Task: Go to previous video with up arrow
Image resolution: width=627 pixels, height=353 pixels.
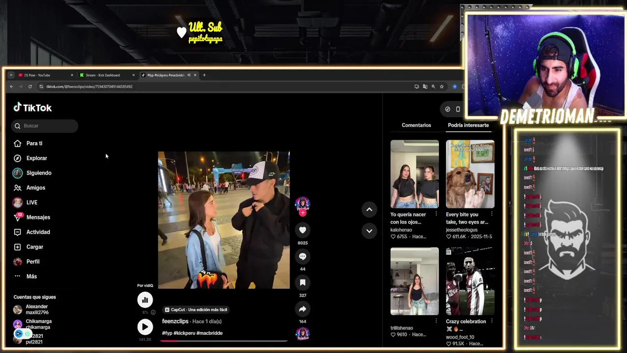Action: pyautogui.click(x=369, y=209)
